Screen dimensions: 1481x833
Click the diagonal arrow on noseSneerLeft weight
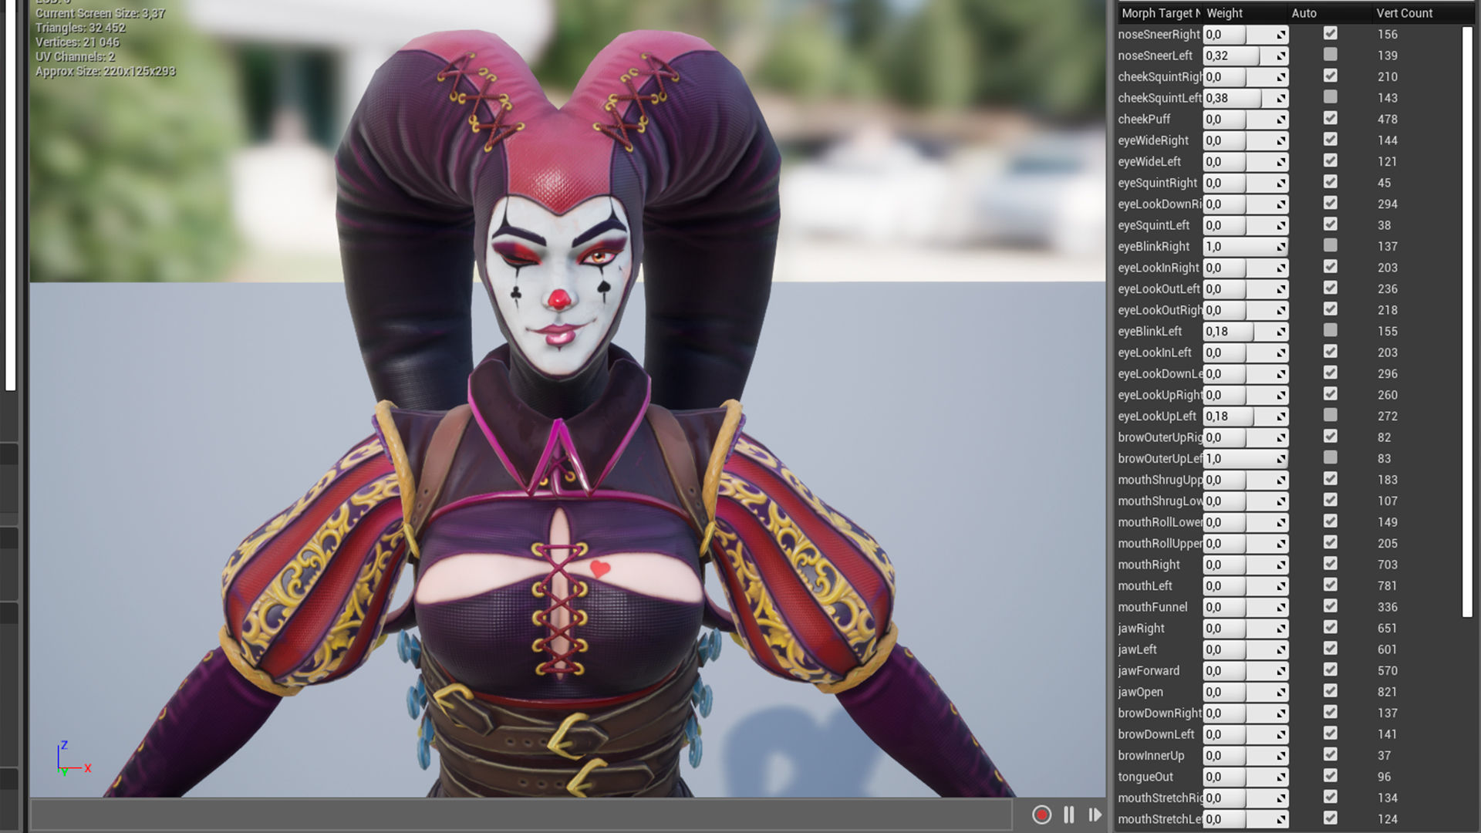pos(1280,56)
